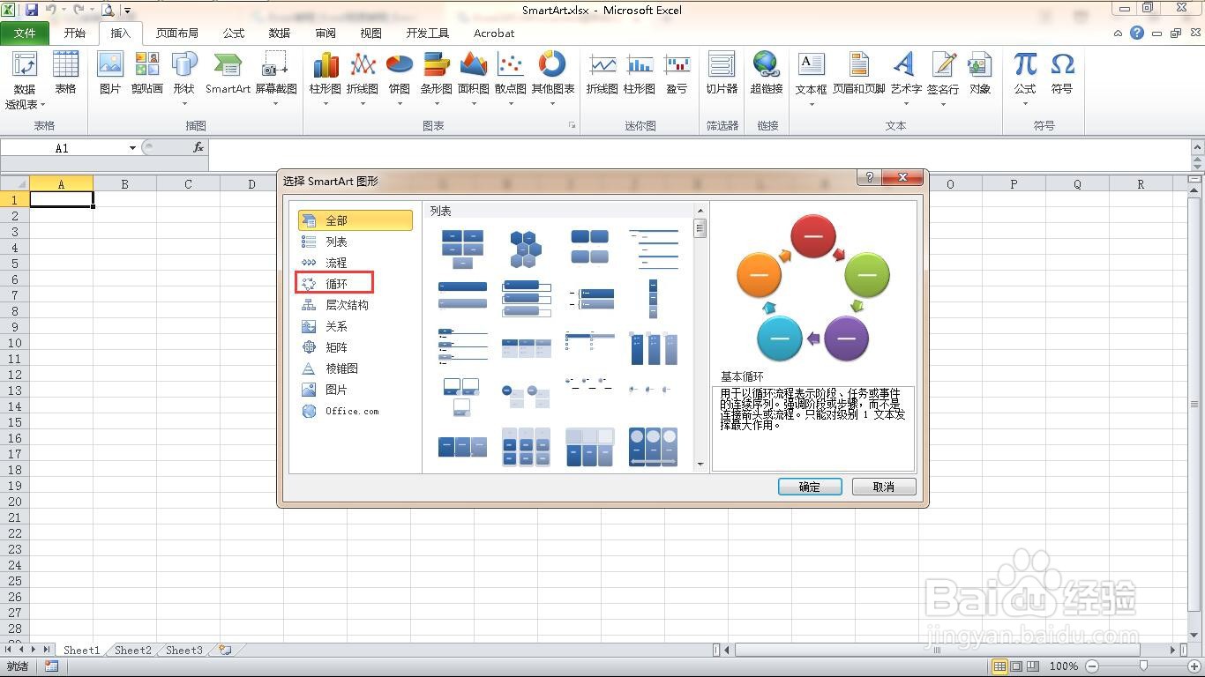Screen dimensions: 1205x677
Task: Open Sheet3 worksheet tab
Action: coord(184,651)
